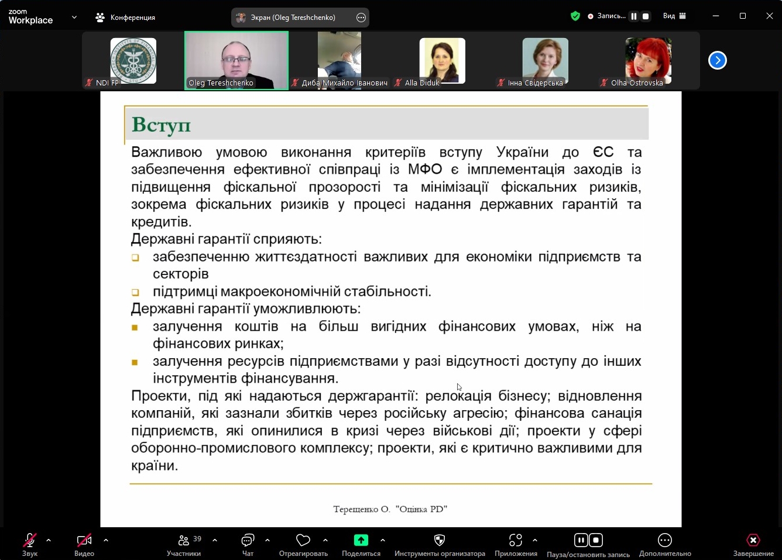
Task: Click the green encryption shield icon
Action: click(575, 16)
